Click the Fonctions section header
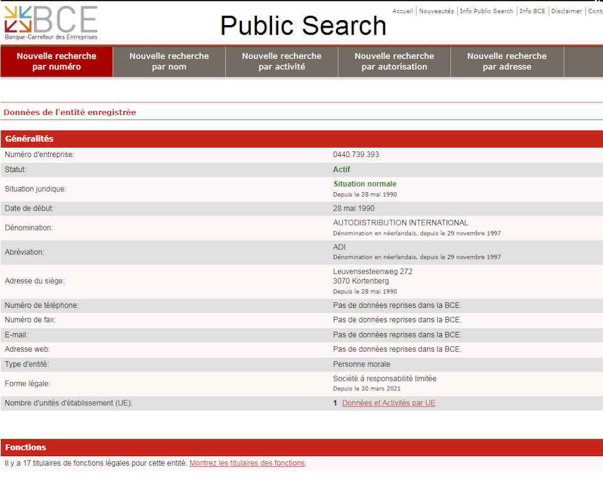Image resolution: width=603 pixels, height=487 pixels. [301, 447]
